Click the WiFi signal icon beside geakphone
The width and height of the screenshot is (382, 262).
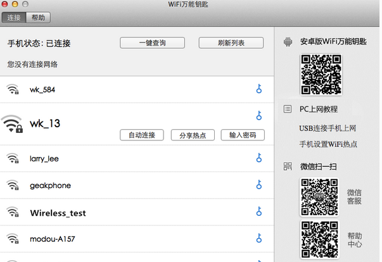(x=13, y=185)
